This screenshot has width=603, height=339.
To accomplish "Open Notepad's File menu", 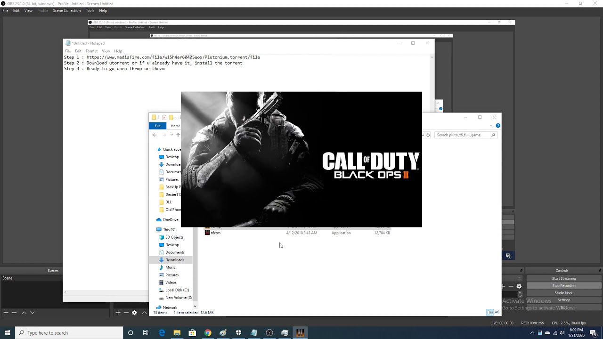I will point(68,51).
